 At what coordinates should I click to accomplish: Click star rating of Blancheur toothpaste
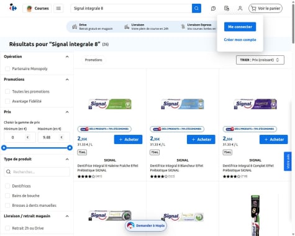[x=159, y=176]
